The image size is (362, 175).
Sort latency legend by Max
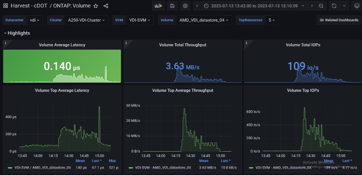click(112, 161)
